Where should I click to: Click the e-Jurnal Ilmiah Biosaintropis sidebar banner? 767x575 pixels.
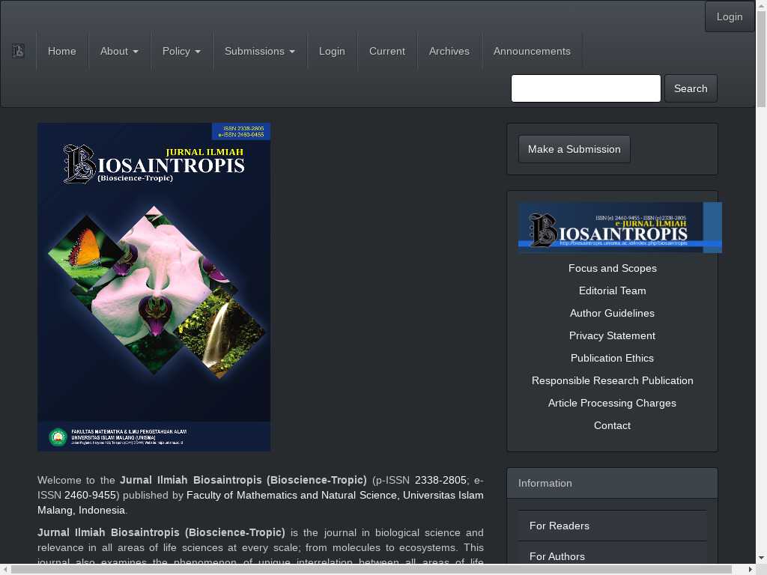[x=619, y=228]
